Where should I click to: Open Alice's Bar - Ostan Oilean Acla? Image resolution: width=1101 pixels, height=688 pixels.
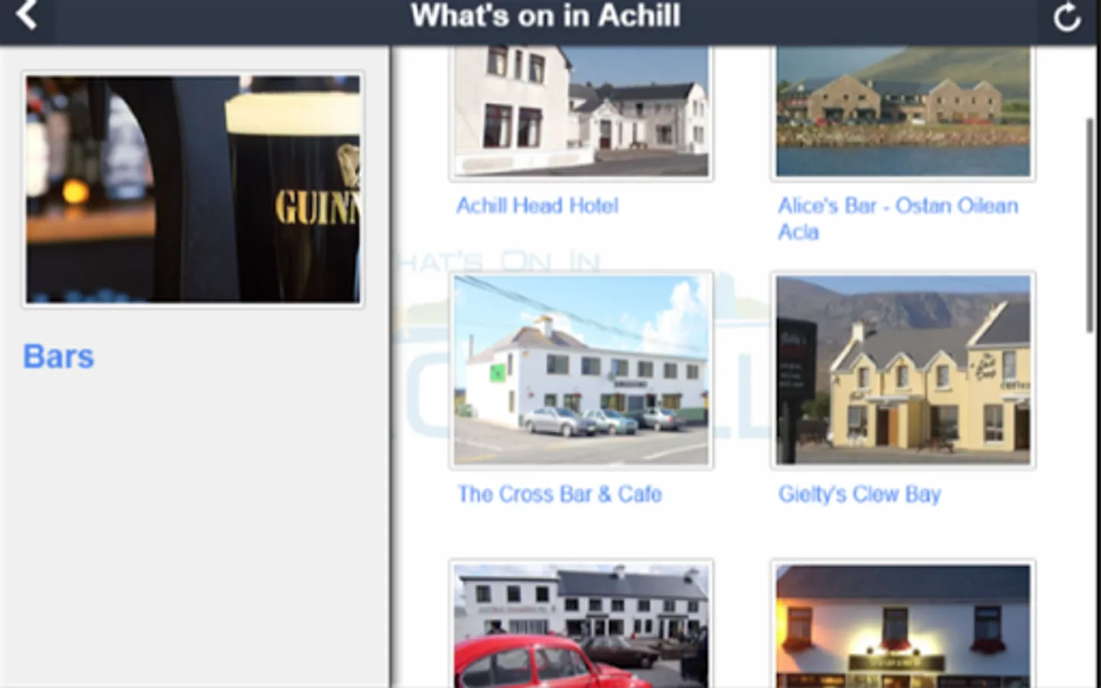pyautogui.click(x=898, y=219)
